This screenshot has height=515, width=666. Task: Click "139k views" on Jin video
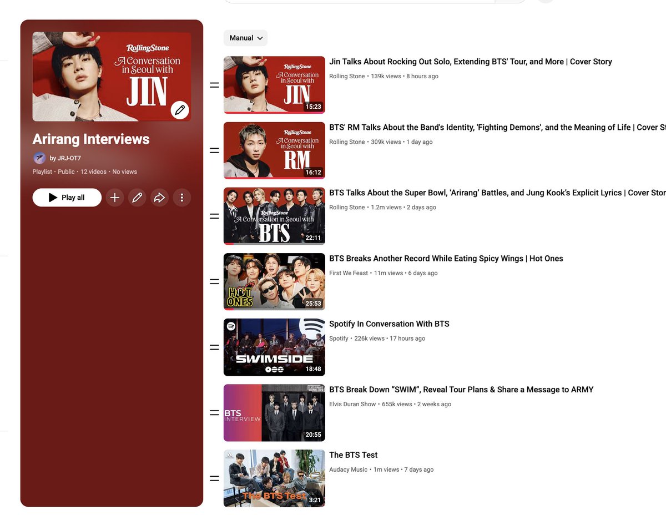(x=386, y=76)
